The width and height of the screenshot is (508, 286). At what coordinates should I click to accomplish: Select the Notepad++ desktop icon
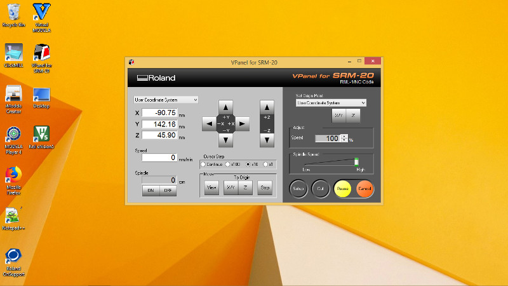[13, 219]
